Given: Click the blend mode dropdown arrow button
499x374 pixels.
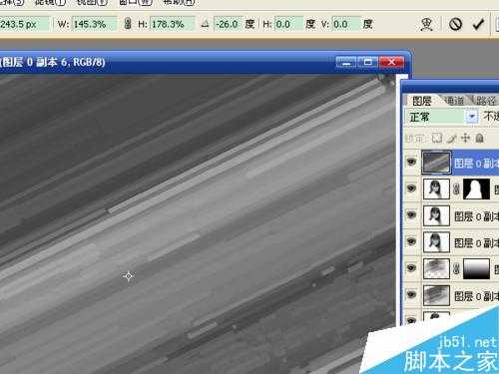Looking at the screenshot, I should (x=472, y=117).
